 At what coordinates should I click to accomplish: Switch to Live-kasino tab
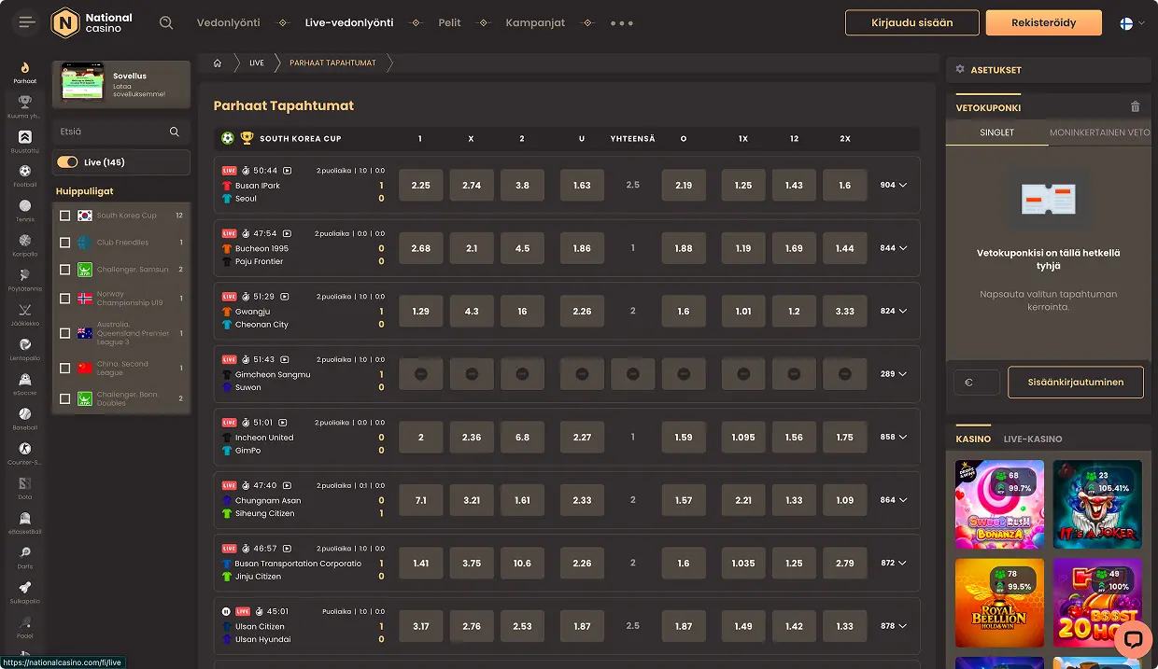1033,439
